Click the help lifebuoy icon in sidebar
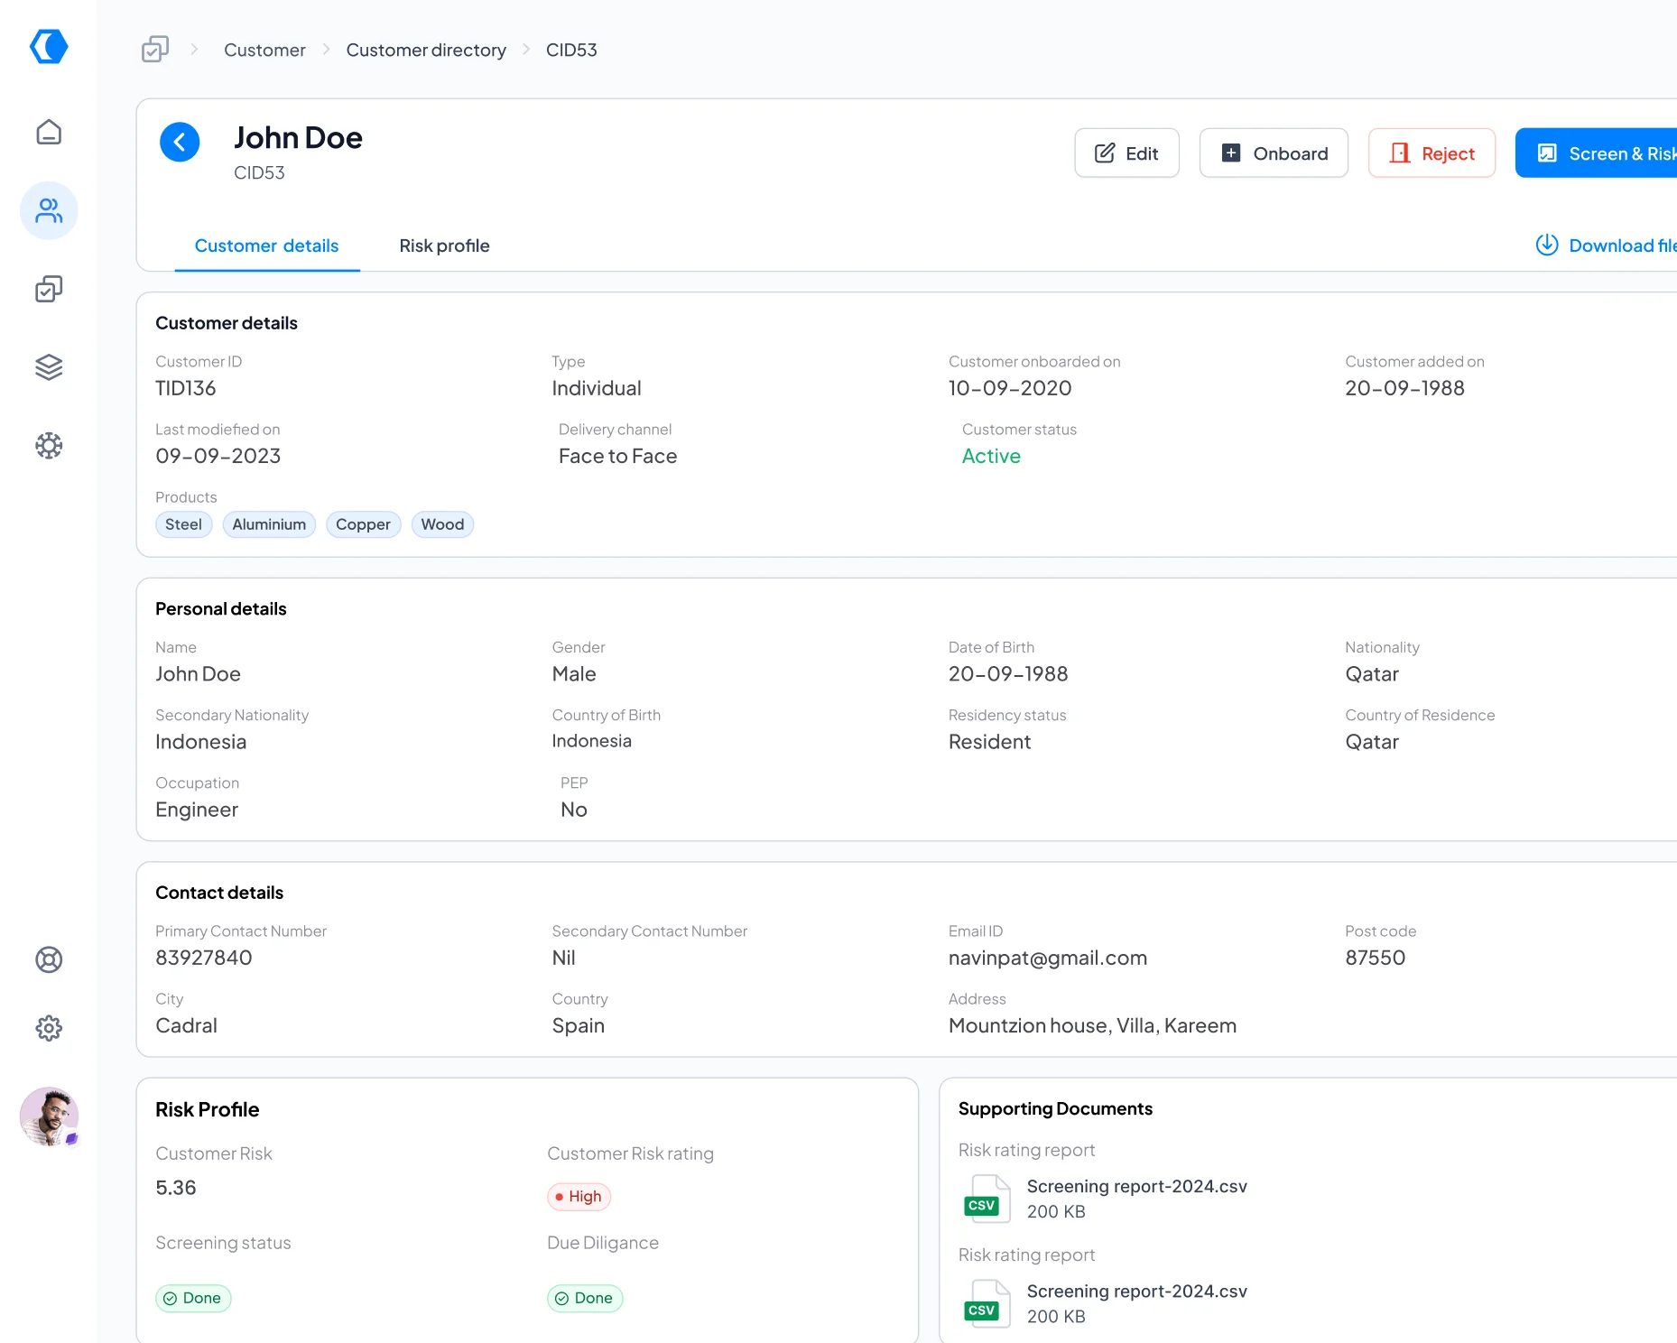The image size is (1677, 1343). (x=49, y=959)
